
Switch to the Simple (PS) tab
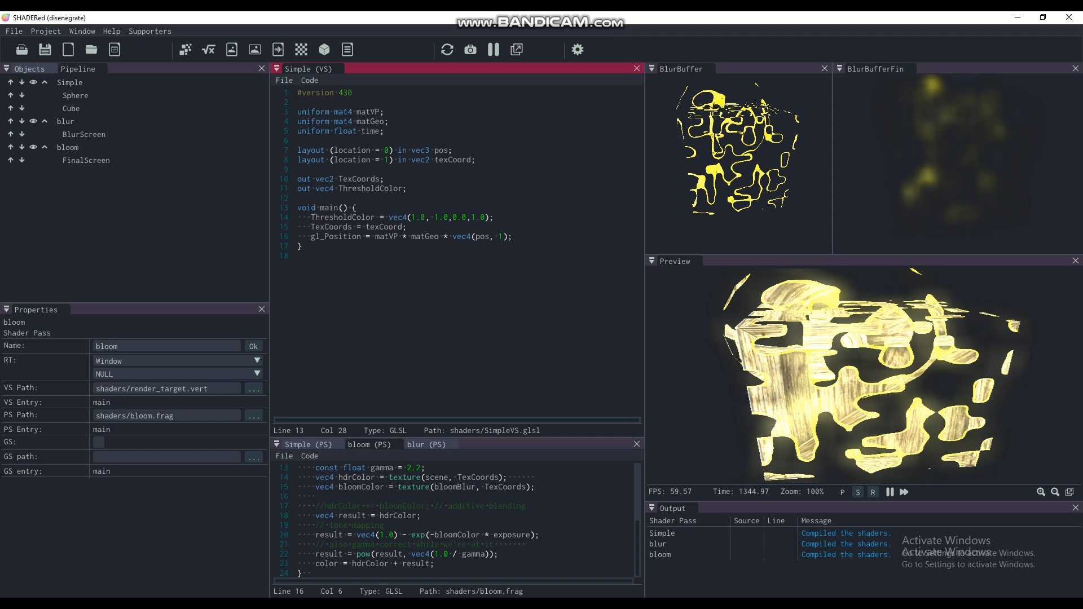click(x=308, y=444)
